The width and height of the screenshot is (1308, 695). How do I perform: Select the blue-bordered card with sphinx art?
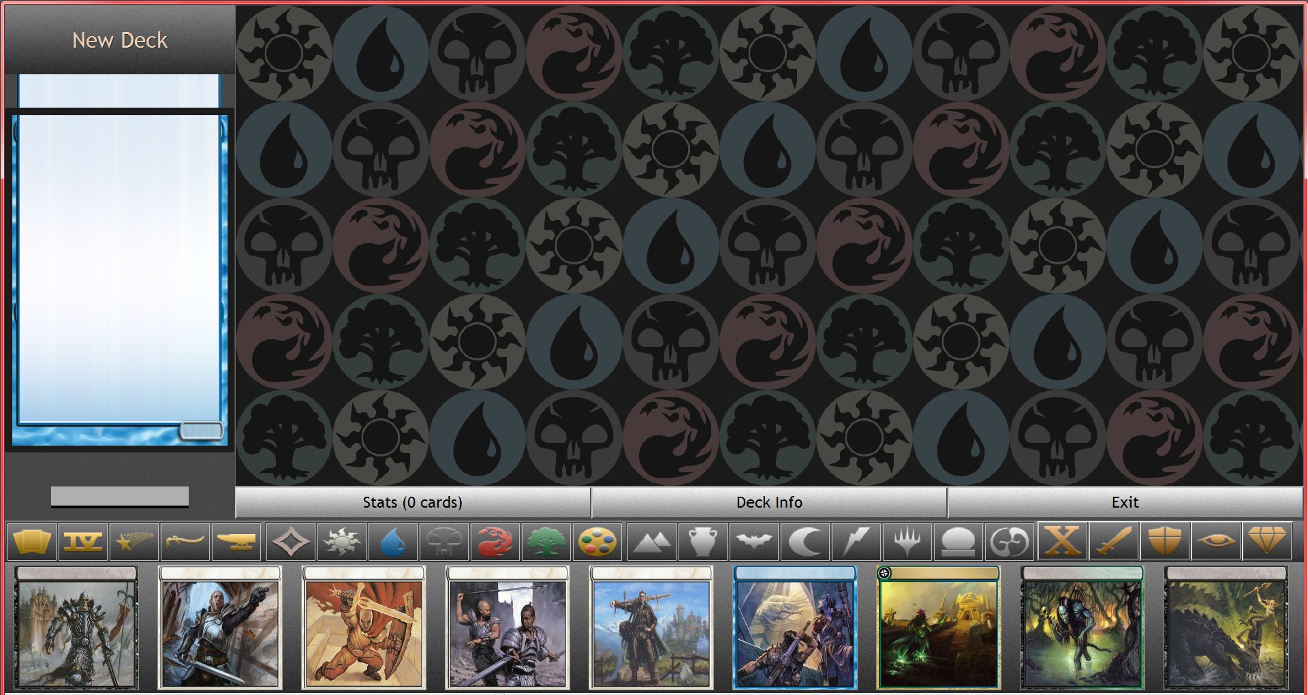click(795, 628)
